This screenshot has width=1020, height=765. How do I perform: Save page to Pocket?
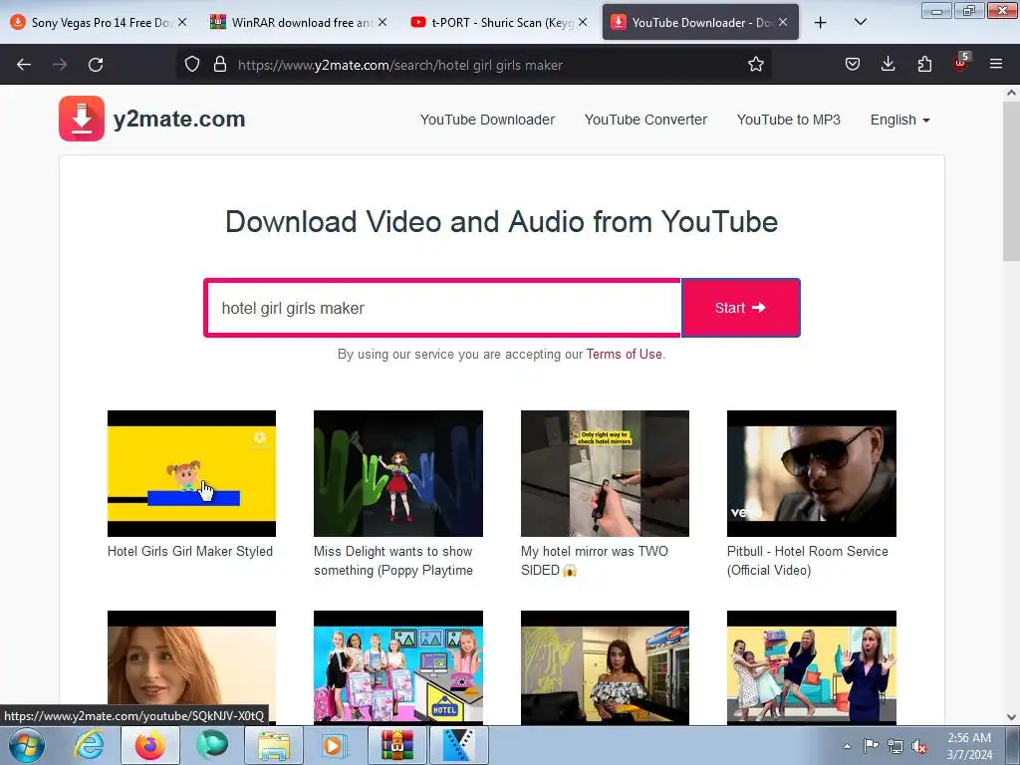853,65
